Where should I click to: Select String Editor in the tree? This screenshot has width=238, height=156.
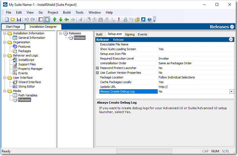[26, 86]
